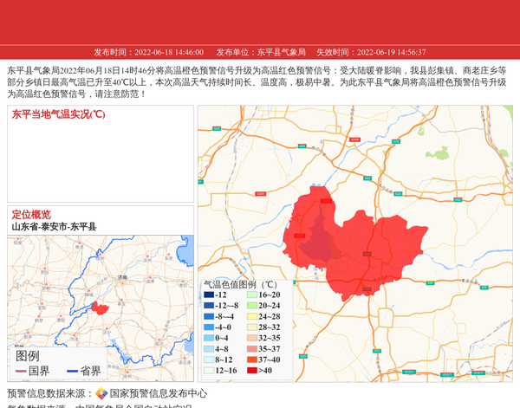
Task: Click the 发布时间：2022-06-18 14:46:00 text
Action: point(148,52)
